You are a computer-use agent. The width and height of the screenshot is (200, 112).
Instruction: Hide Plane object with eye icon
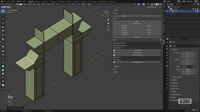pos(196,11)
